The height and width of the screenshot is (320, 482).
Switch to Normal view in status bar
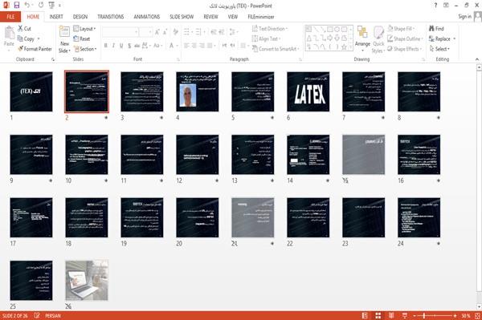(x=365, y=315)
